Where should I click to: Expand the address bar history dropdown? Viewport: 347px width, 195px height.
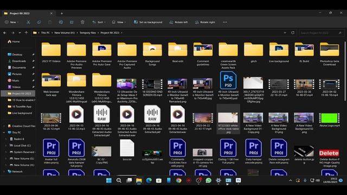(285, 32)
